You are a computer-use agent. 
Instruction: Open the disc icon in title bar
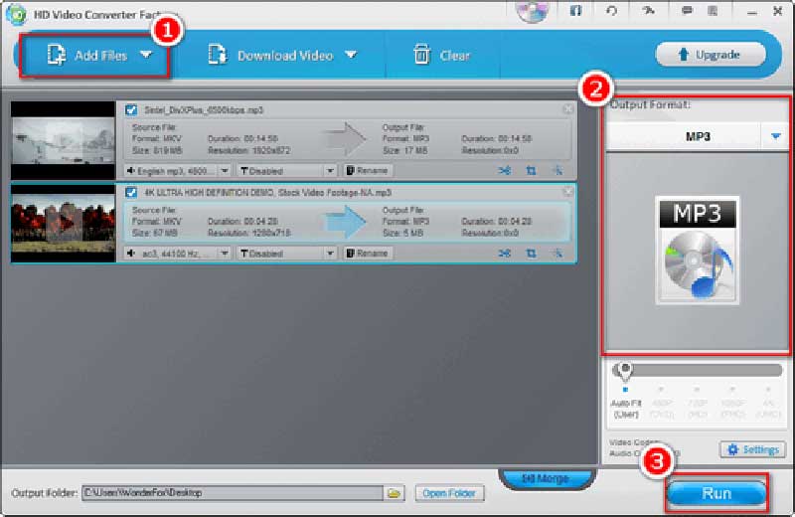(533, 10)
